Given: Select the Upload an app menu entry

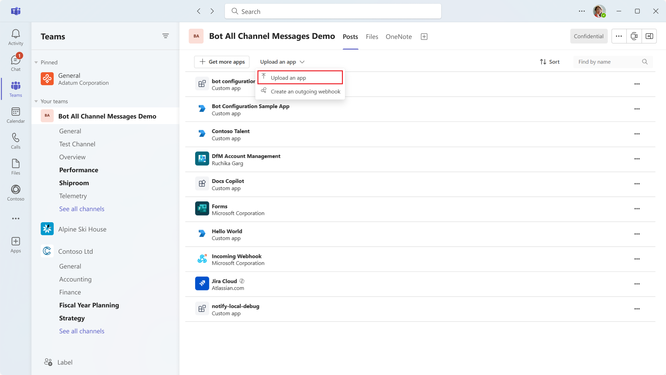Looking at the screenshot, I should tap(288, 77).
